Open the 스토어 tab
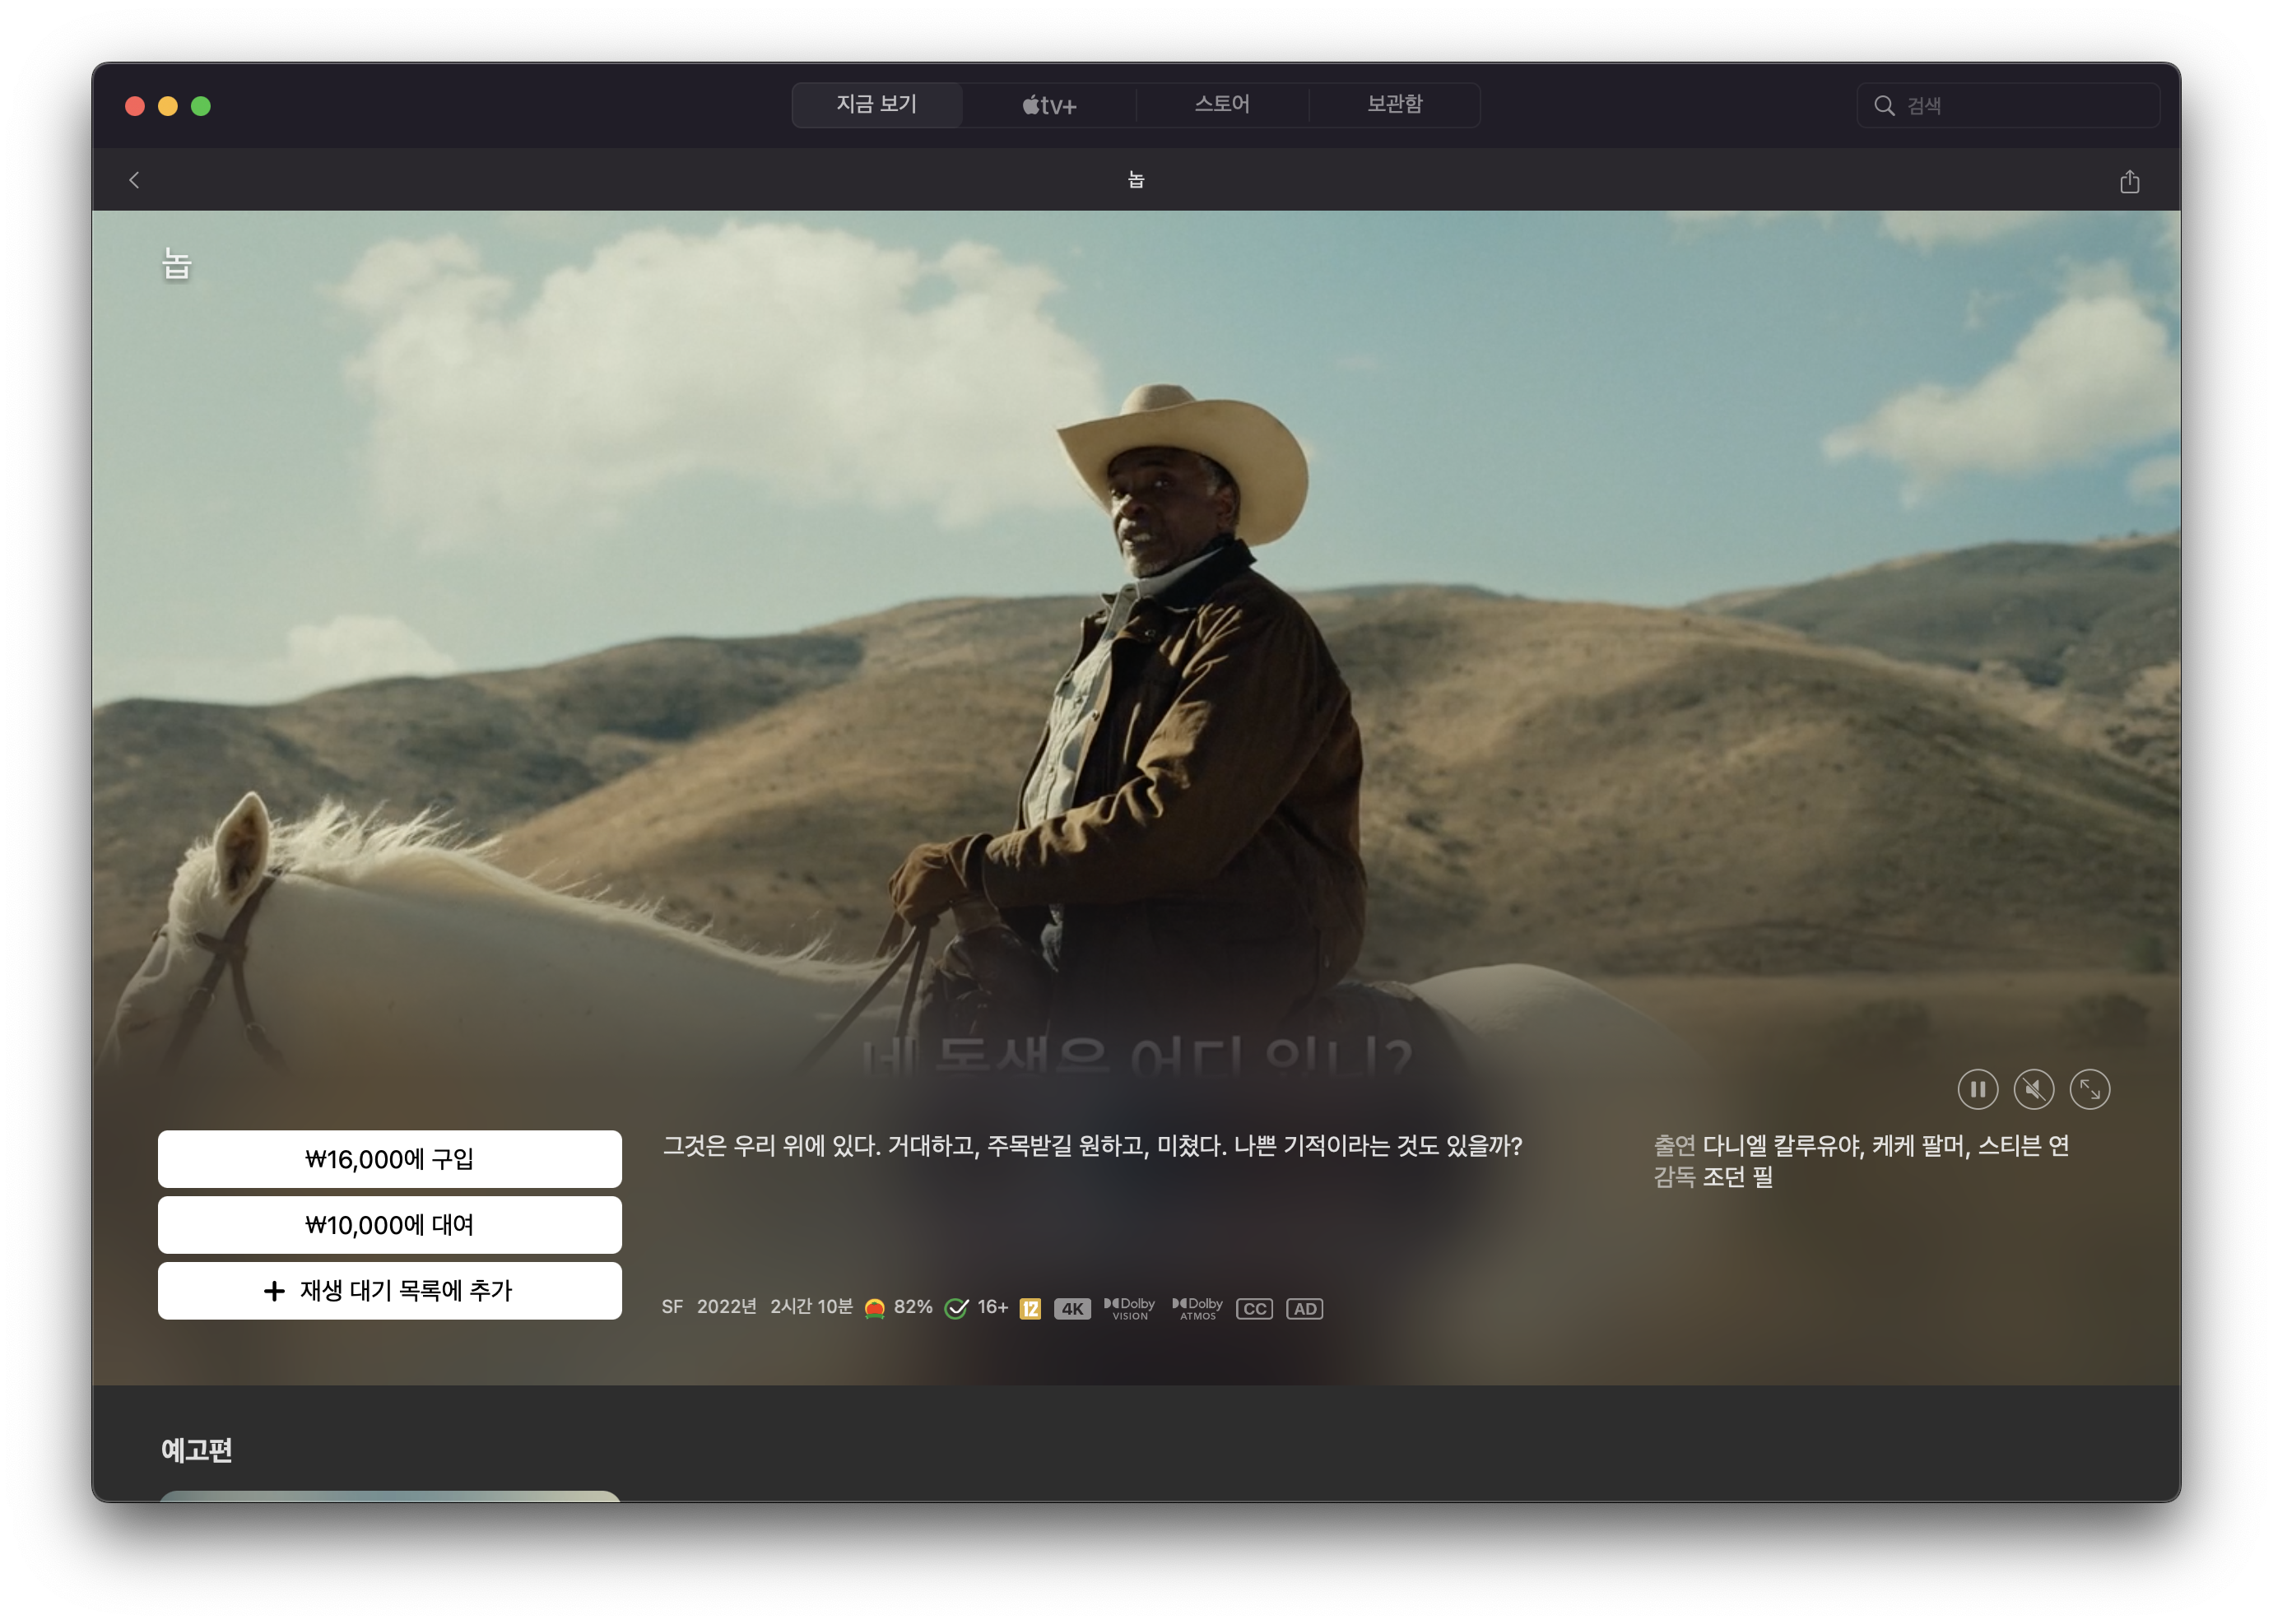 (x=1221, y=105)
